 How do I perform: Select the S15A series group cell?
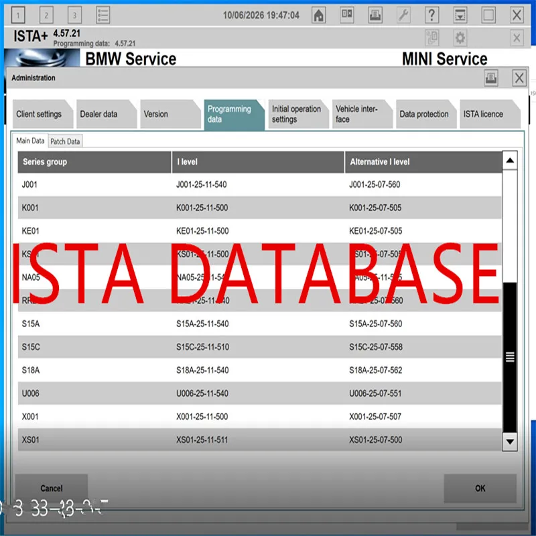pyautogui.click(x=31, y=324)
